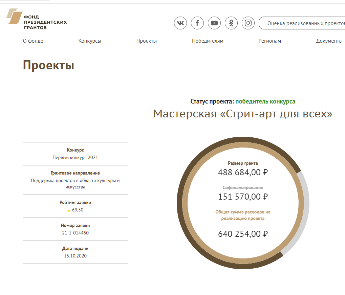
Task: Select "Конкурсы" in the navigation bar
Action: [x=90, y=41]
